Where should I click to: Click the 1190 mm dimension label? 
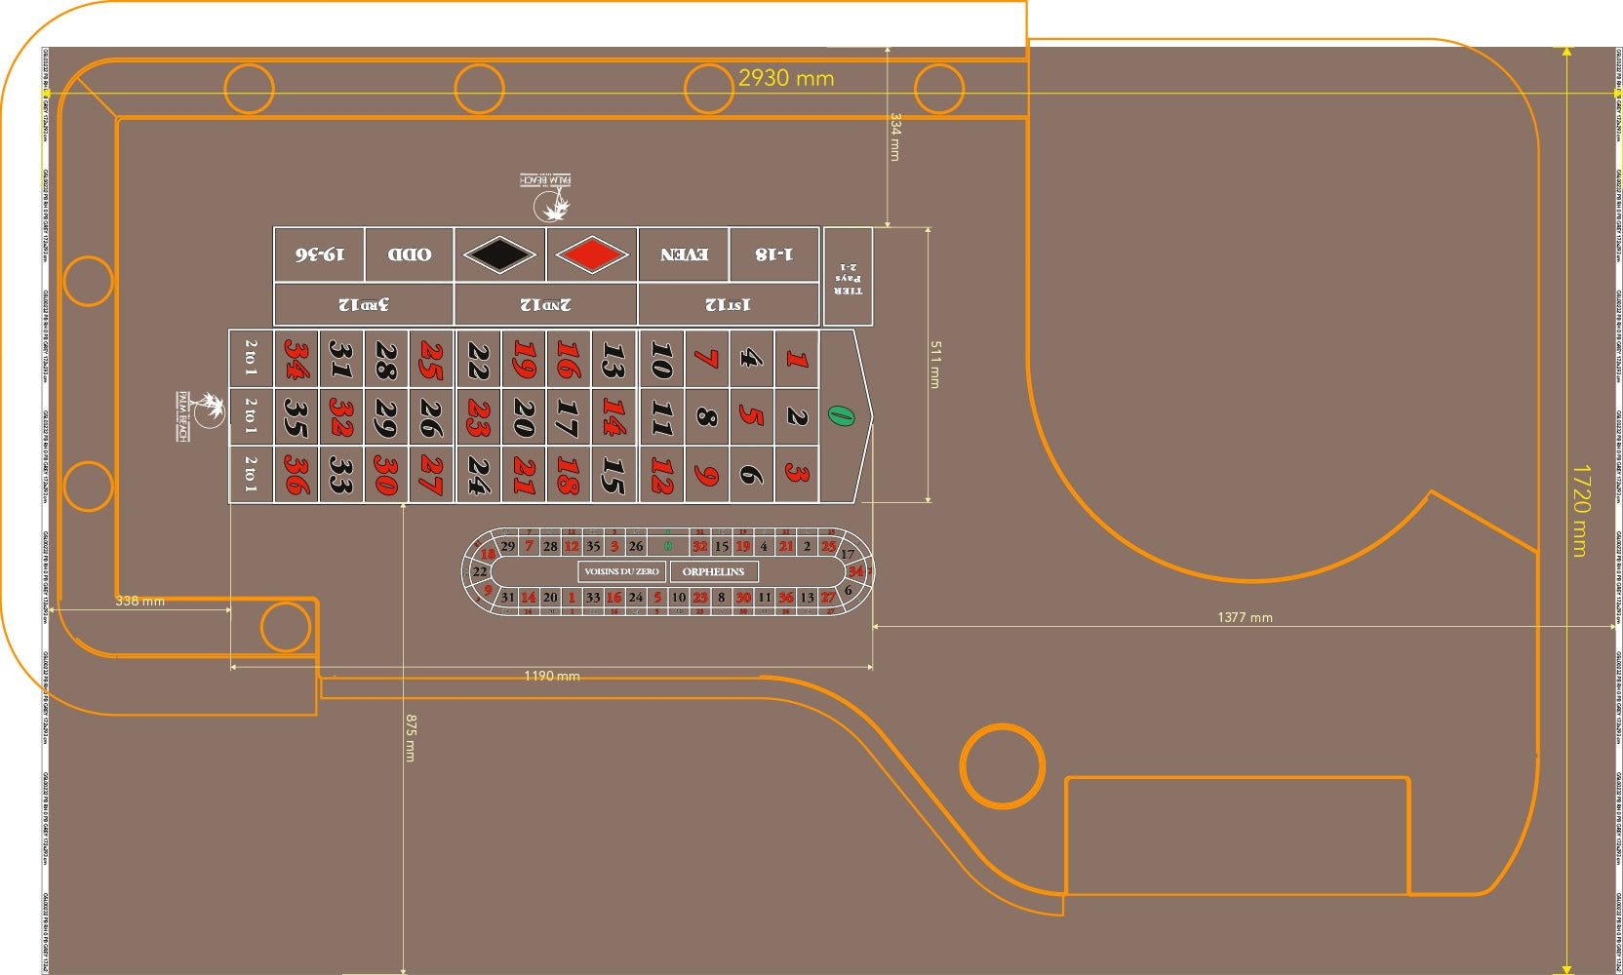[x=552, y=676]
